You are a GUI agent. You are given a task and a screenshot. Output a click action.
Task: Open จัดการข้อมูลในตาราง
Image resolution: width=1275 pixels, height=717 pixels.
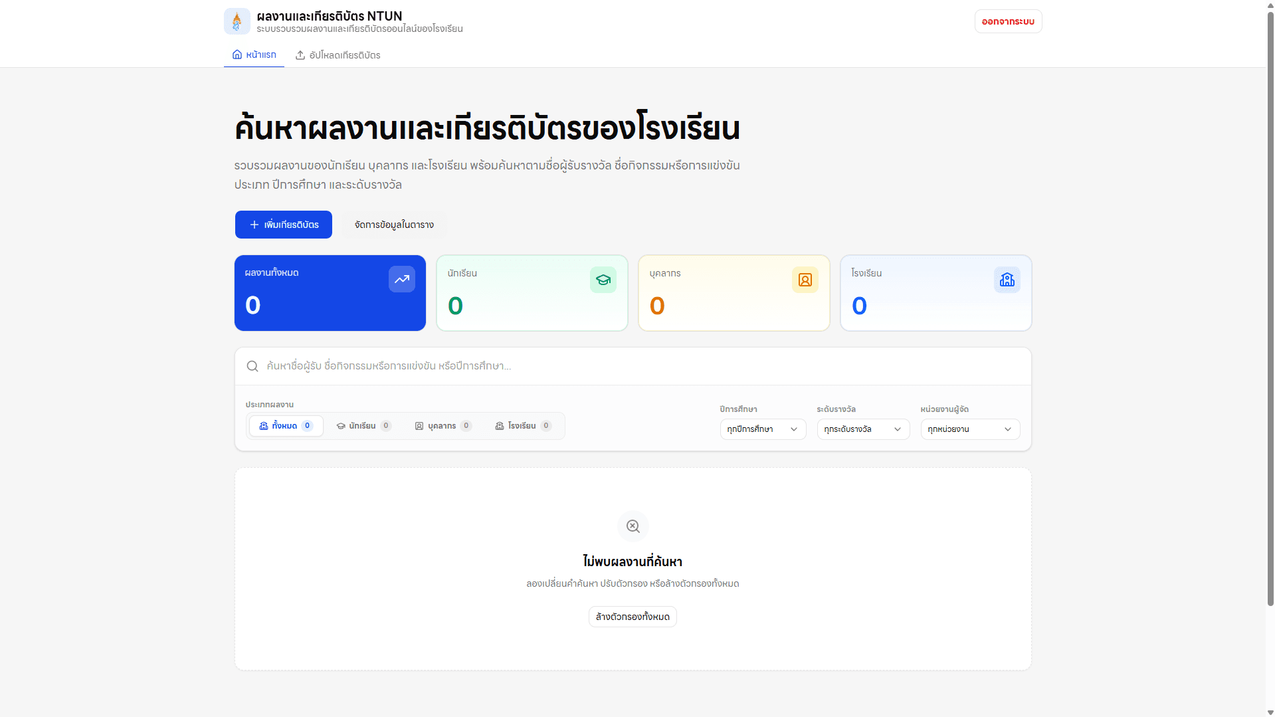pyautogui.click(x=394, y=225)
